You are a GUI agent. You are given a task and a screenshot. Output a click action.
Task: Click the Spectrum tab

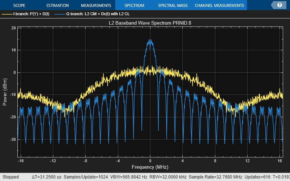tap(134, 5)
